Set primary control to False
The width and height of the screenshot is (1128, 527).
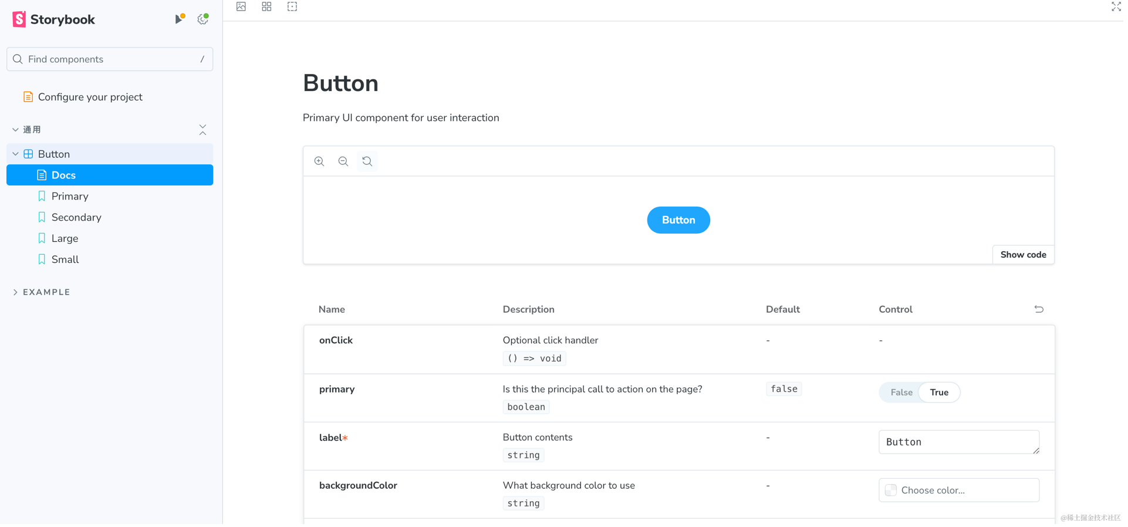point(901,393)
